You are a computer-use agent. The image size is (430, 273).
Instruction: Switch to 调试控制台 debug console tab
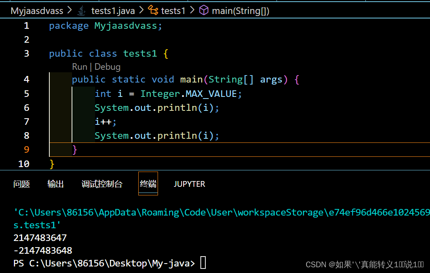pyautogui.click(x=102, y=184)
